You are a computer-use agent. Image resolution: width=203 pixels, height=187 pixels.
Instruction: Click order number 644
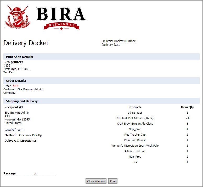[x=15, y=86]
